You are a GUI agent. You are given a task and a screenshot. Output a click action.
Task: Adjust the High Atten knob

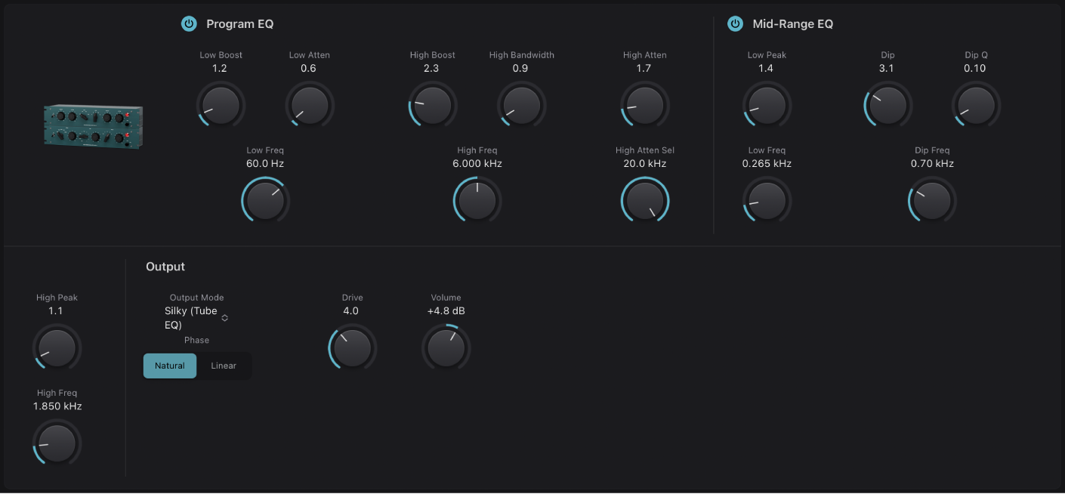pos(644,106)
